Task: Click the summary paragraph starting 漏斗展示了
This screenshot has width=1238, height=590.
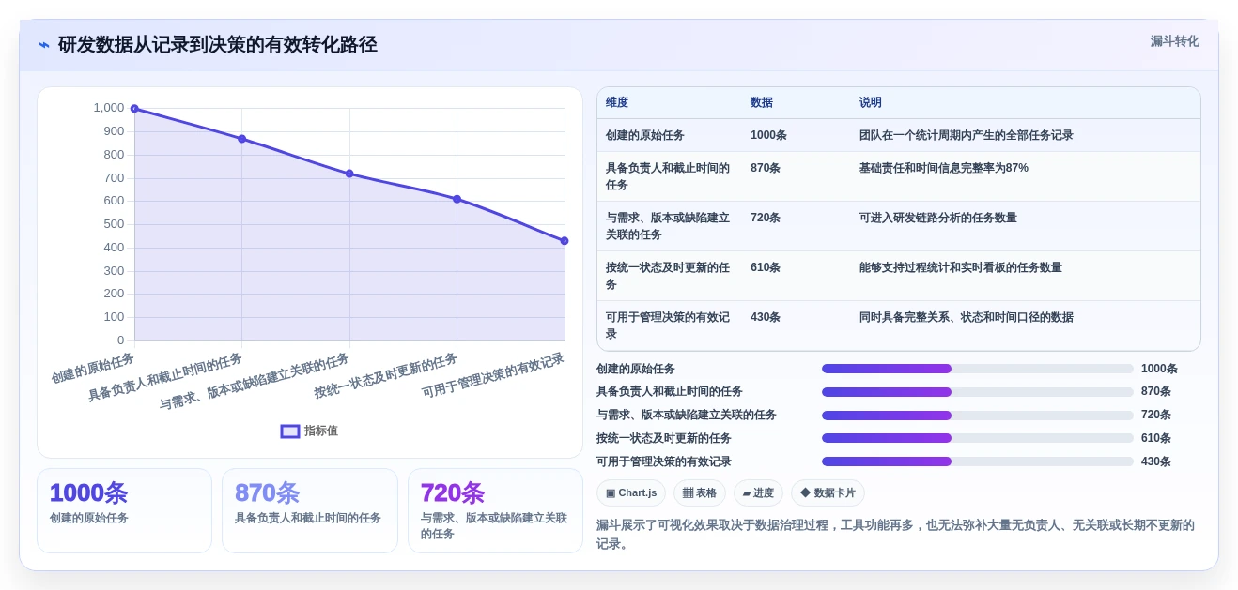Action: 897,534
